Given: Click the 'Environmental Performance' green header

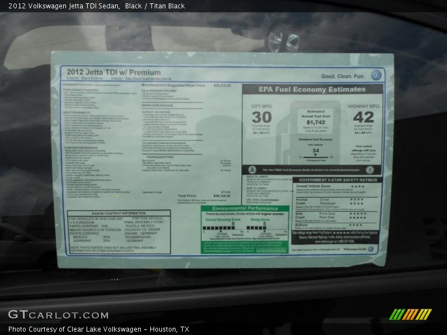Looking at the screenshot, I should [245, 208].
